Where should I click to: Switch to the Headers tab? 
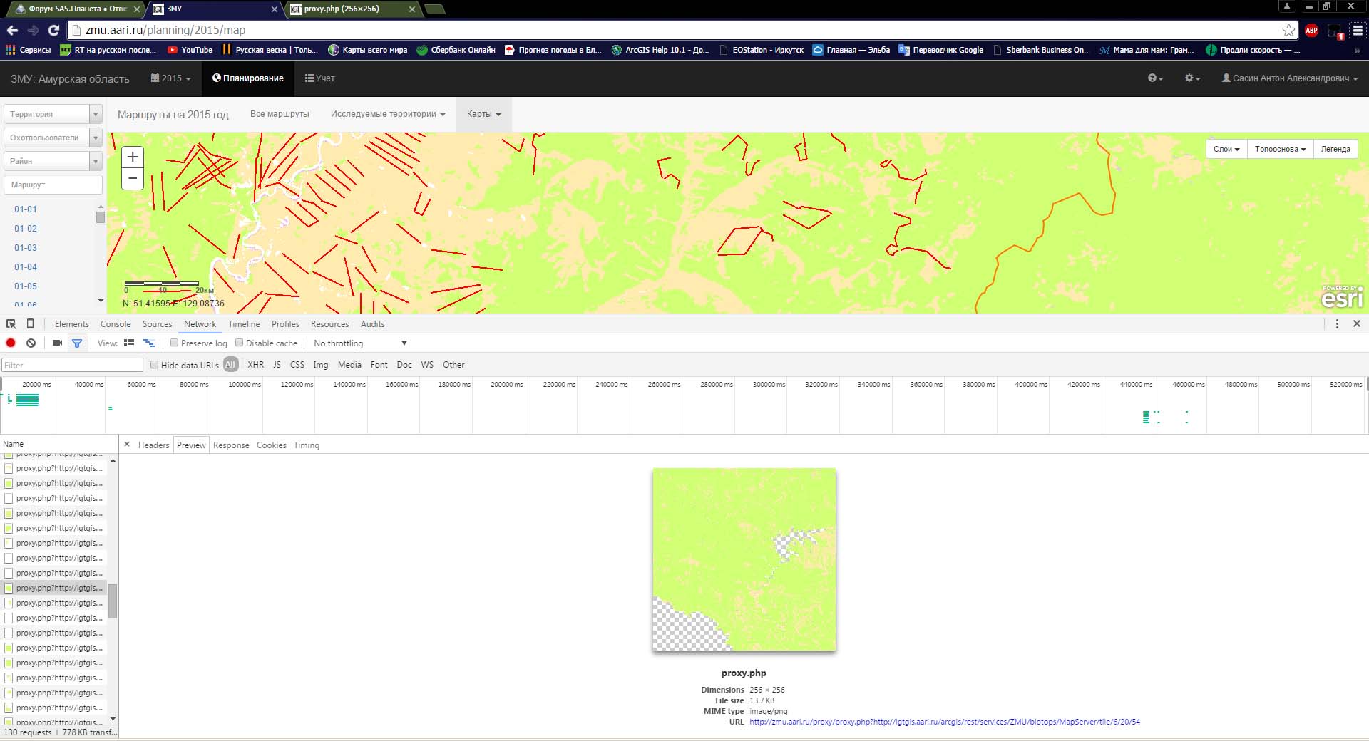153,445
